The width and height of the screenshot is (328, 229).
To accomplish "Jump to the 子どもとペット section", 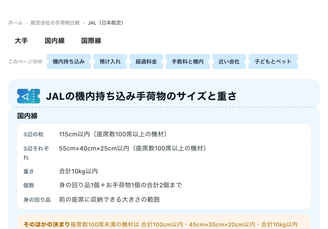I will coord(273,62).
